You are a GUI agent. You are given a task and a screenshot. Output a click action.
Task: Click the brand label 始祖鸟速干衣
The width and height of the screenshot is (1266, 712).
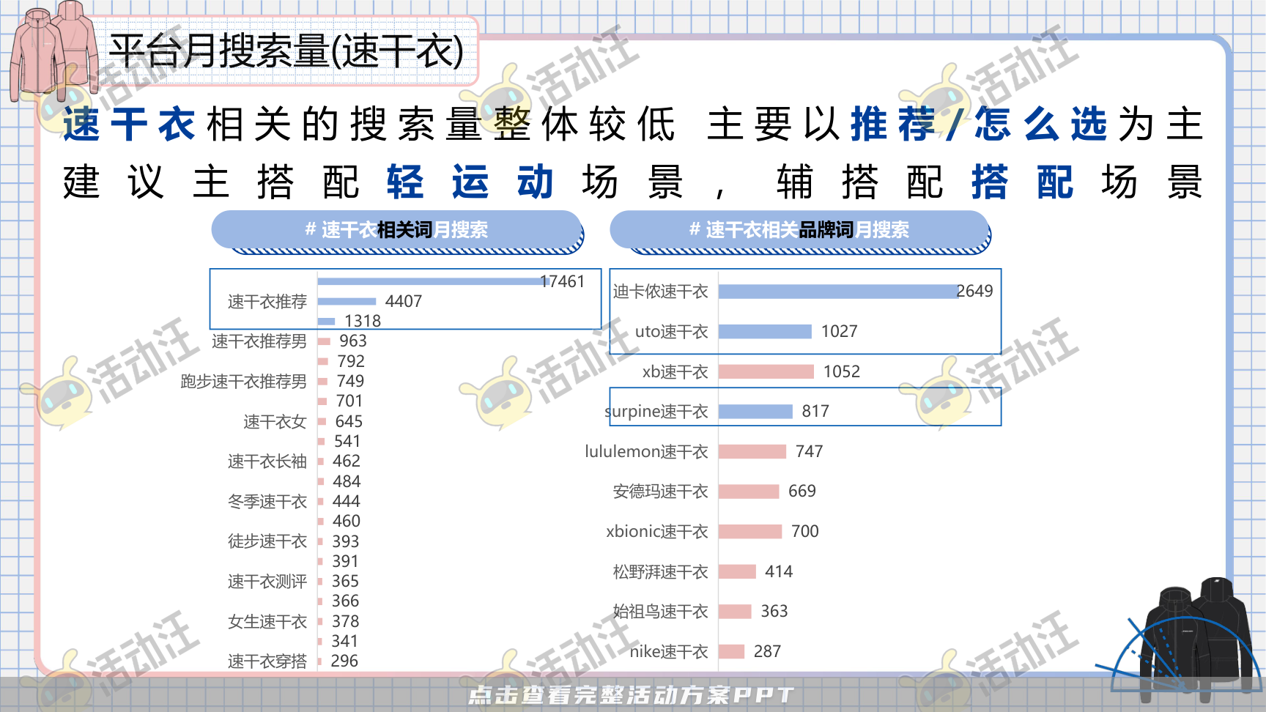tap(660, 612)
